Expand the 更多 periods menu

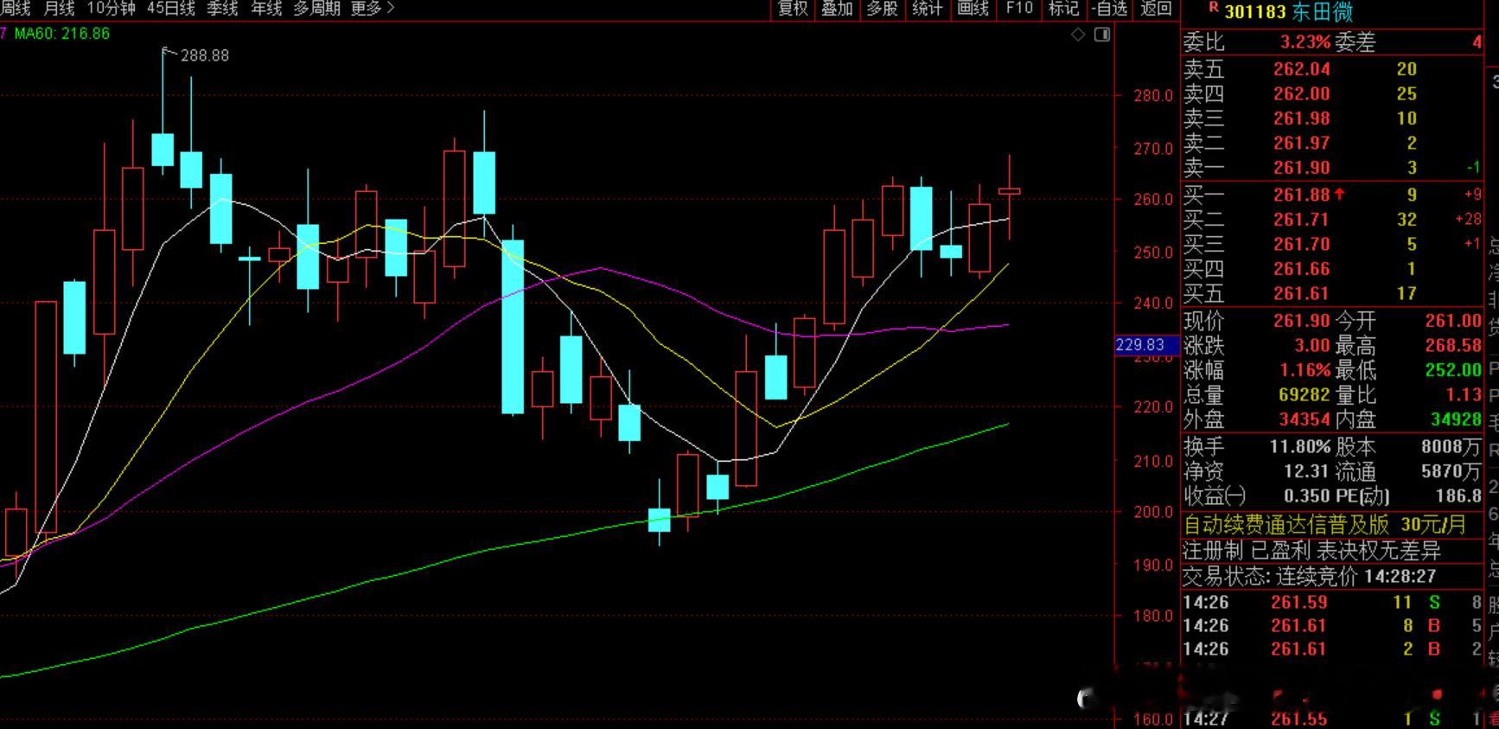click(373, 9)
